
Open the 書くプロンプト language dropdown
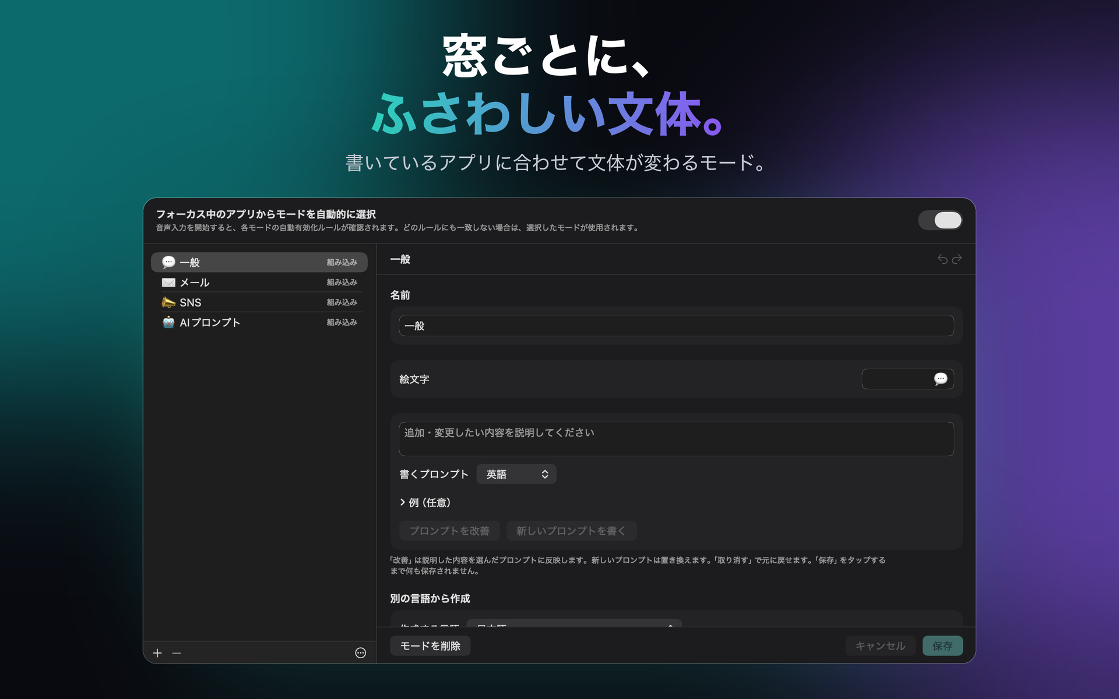pyautogui.click(x=516, y=474)
